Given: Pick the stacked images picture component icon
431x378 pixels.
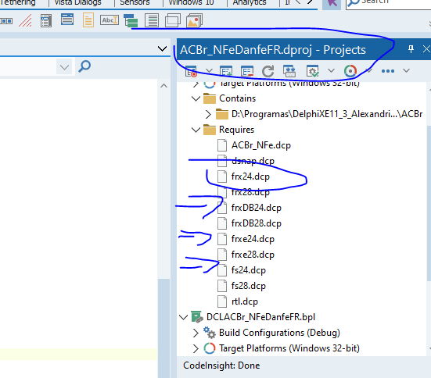Looking at the screenshot, I should pos(194,20).
